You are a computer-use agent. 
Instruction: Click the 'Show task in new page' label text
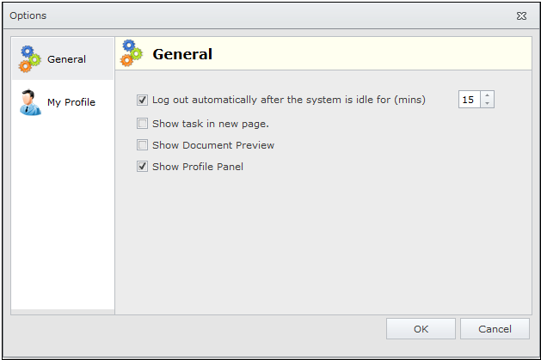point(211,124)
